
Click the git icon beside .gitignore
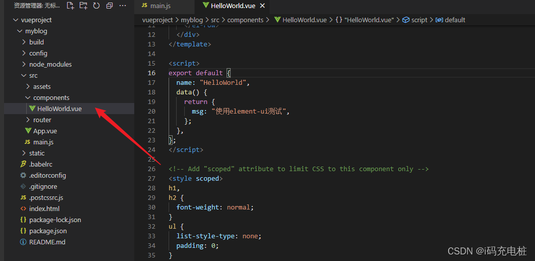pyautogui.click(x=23, y=187)
